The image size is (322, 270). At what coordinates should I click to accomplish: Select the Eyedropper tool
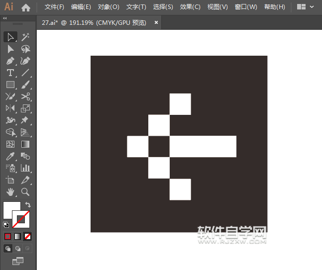pos(10,156)
